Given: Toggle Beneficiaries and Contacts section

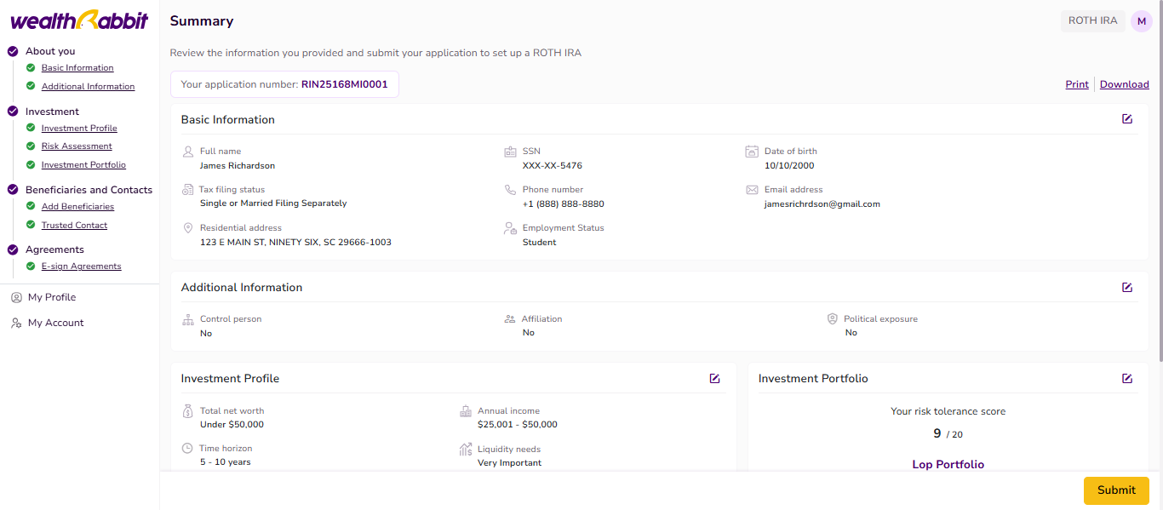Looking at the screenshot, I should 89,190.
